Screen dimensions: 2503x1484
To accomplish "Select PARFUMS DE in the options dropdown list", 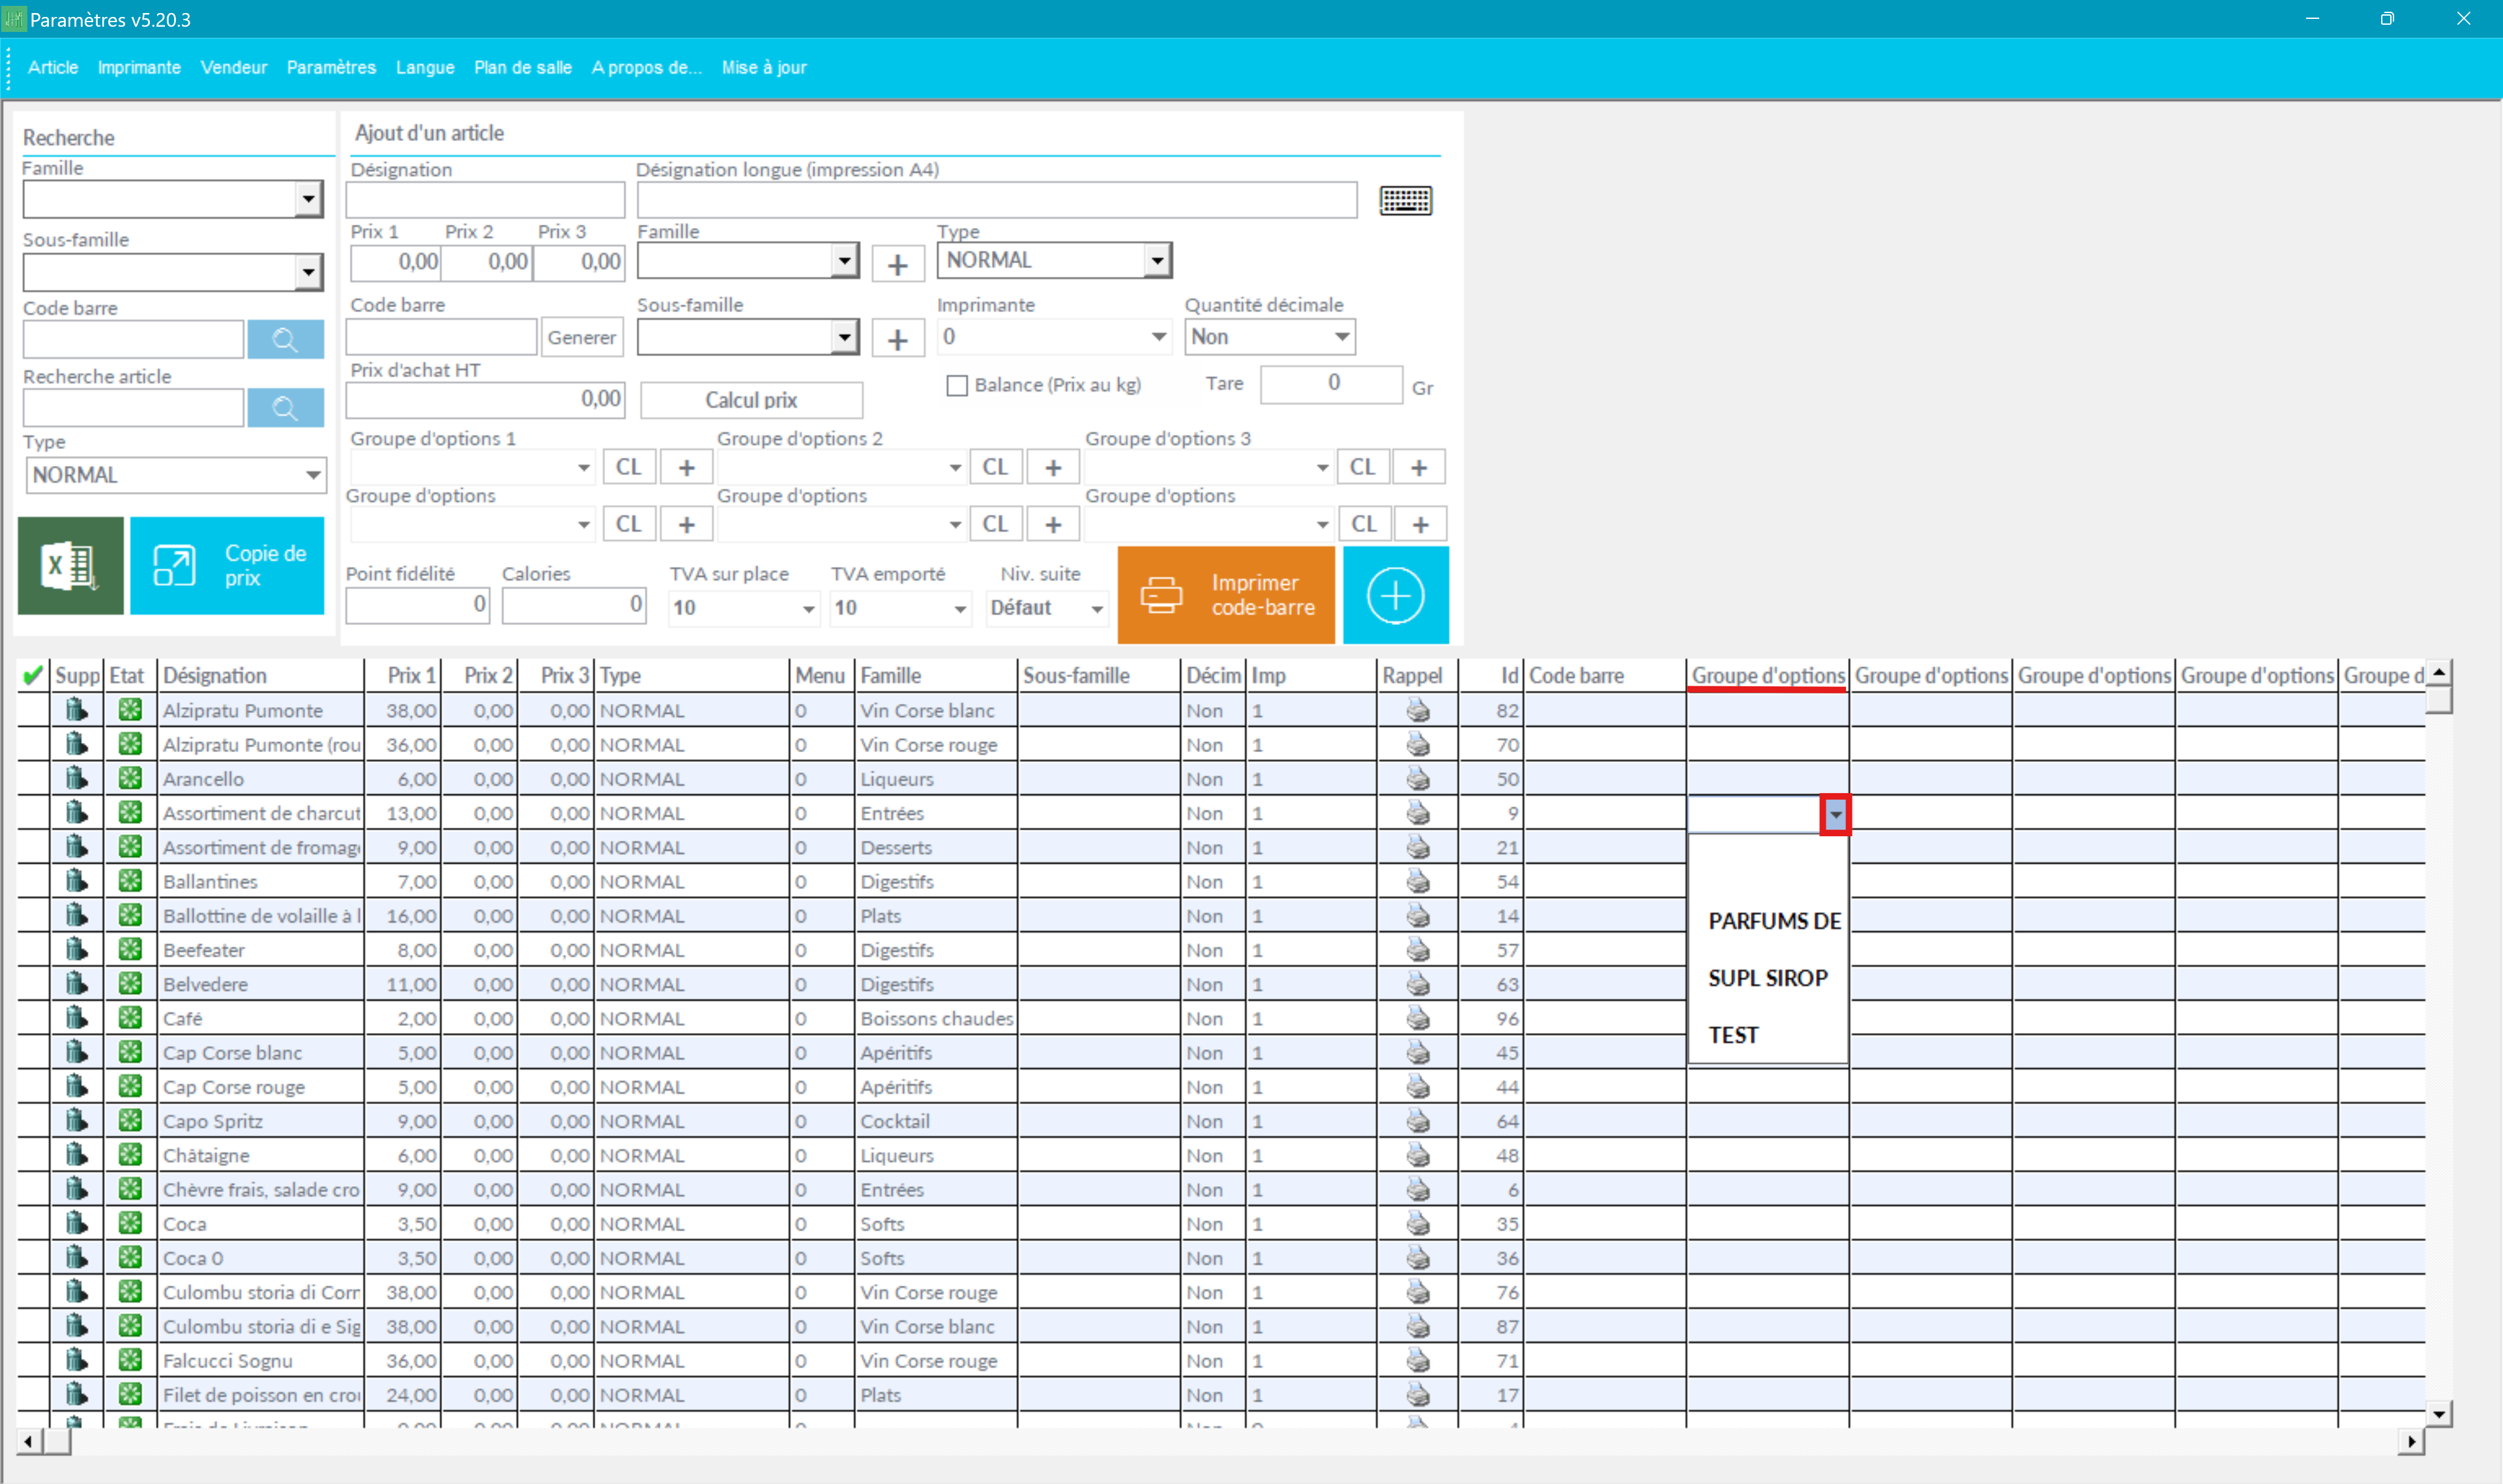I will pyautogui.click(x=1767, y=921).
